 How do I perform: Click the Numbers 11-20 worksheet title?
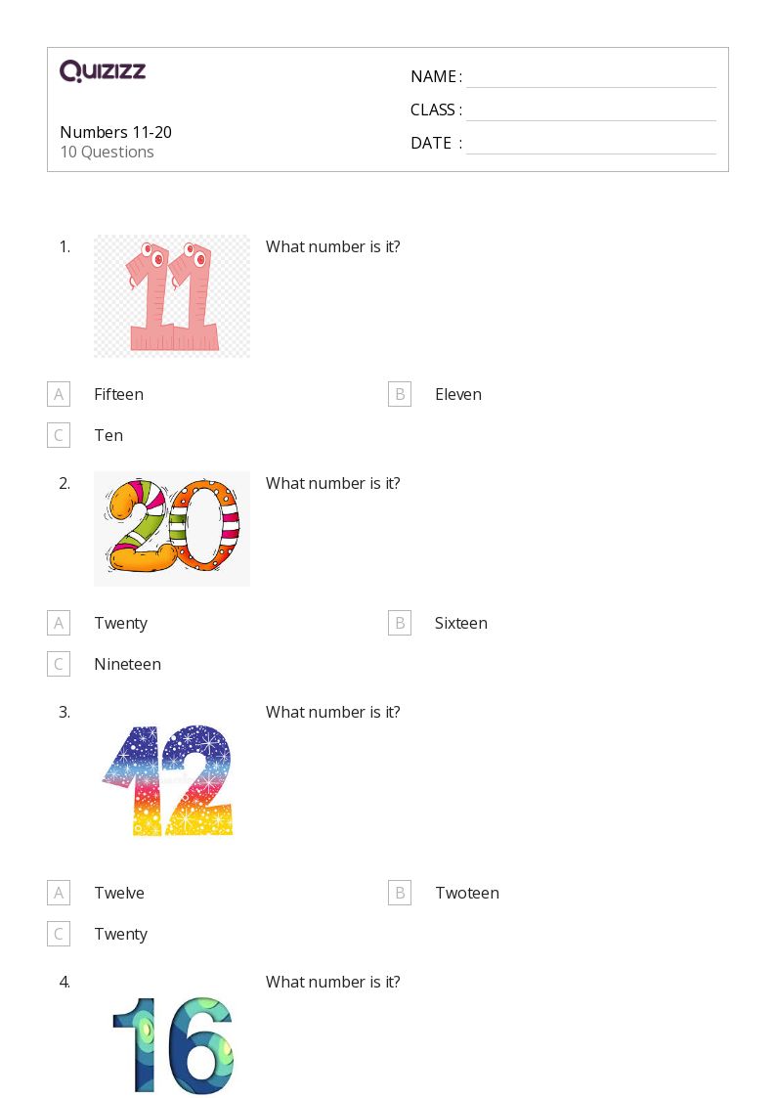click(115, 132)
